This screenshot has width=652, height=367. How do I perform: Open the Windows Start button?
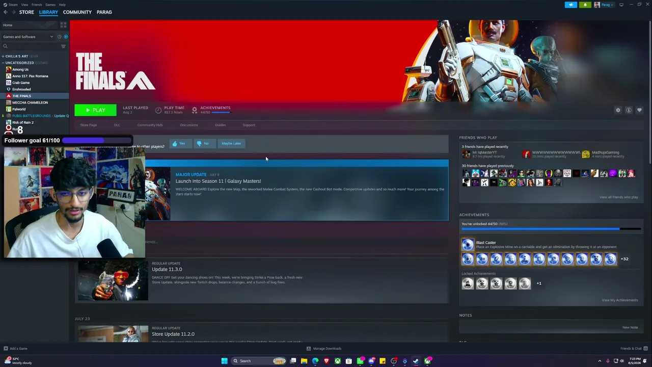coord(224,361)
